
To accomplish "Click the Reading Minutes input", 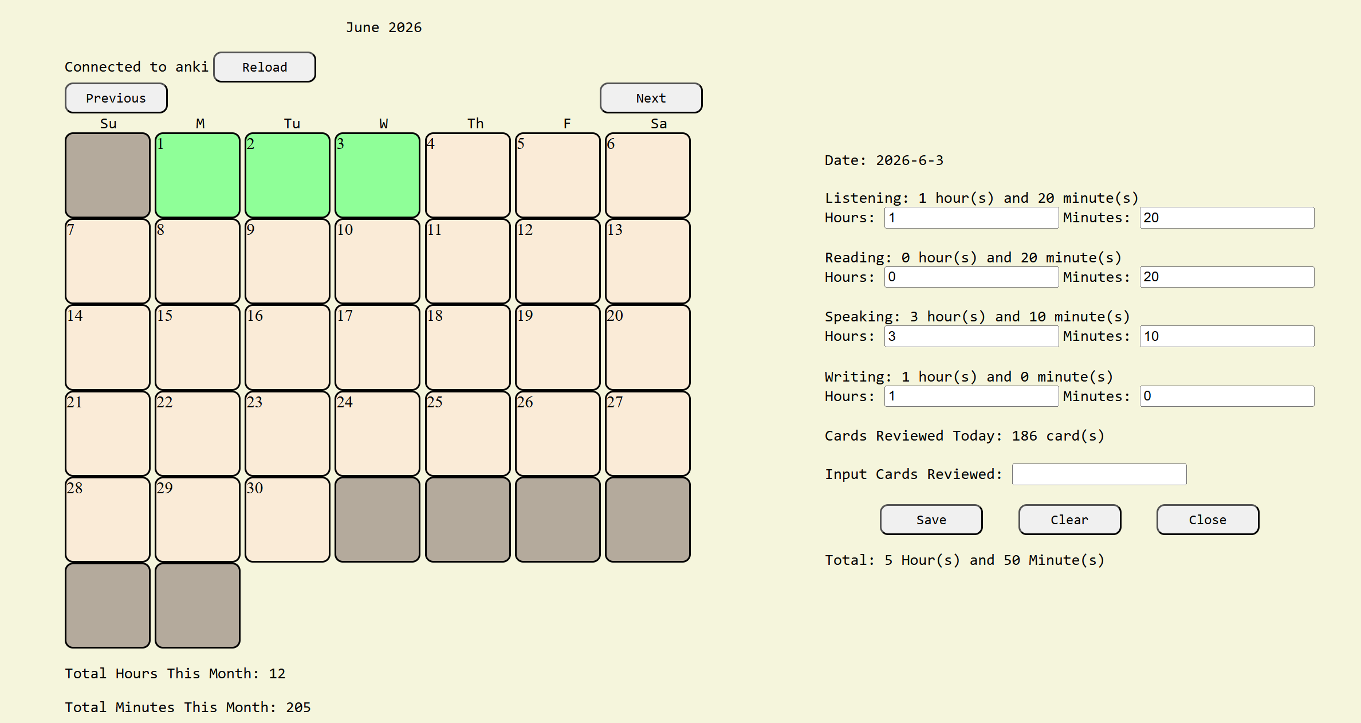I will (1227, 277).
